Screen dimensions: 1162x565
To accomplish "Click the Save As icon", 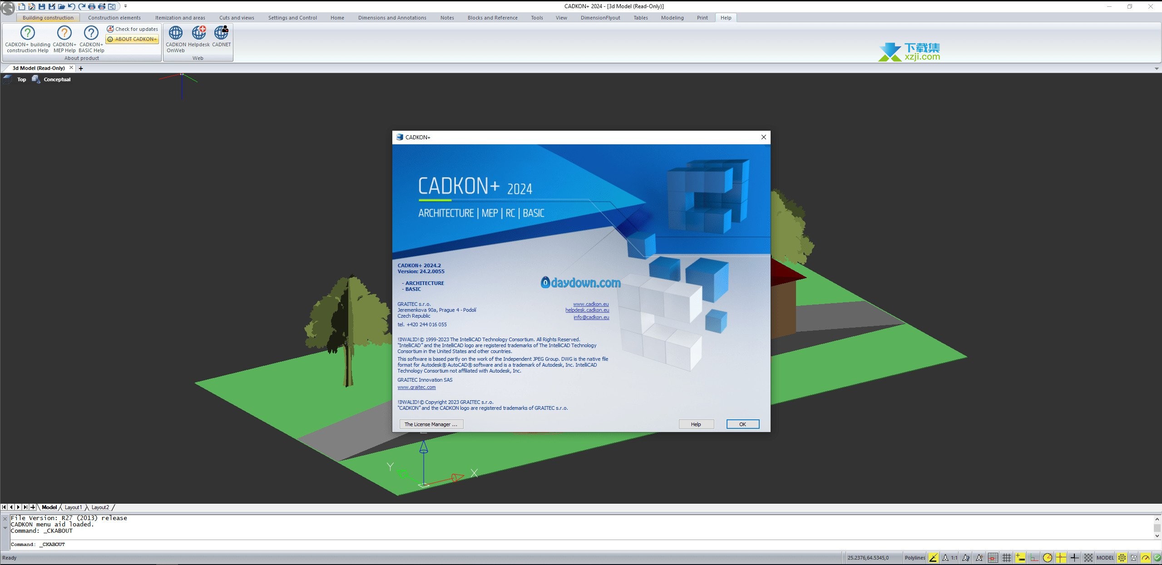I will point(52,6).
